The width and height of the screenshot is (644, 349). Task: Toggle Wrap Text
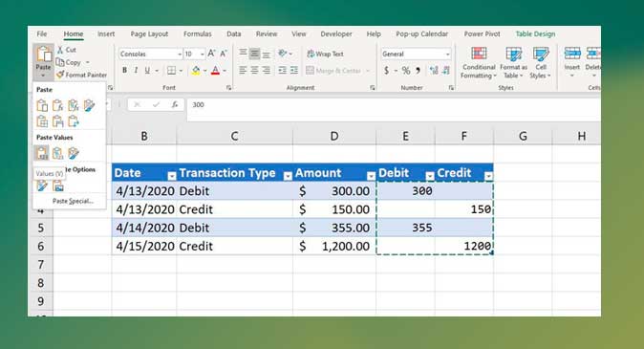(x=325, y=54)
